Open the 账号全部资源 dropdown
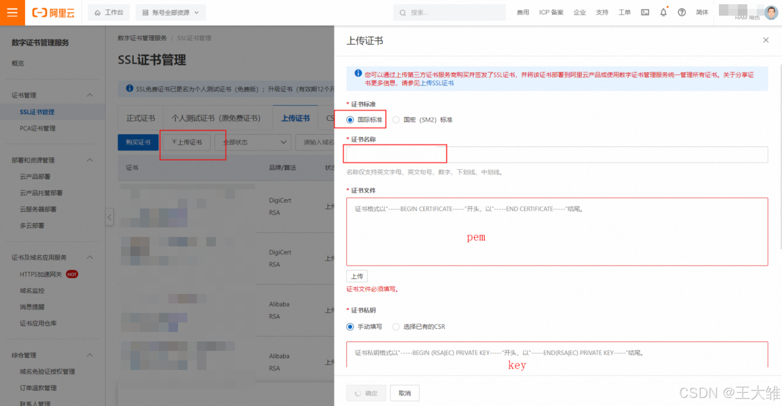 tap(171, 12)
